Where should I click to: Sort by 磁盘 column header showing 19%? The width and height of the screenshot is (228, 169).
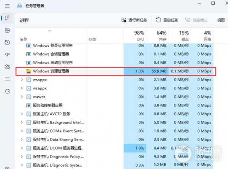(180, 36)
